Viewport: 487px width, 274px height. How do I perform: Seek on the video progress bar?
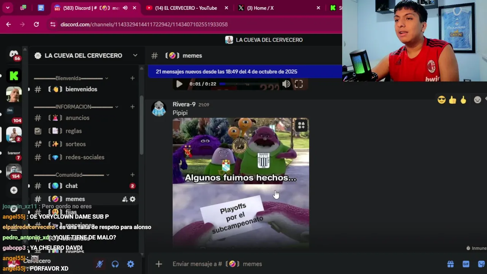tap(249, 84)
